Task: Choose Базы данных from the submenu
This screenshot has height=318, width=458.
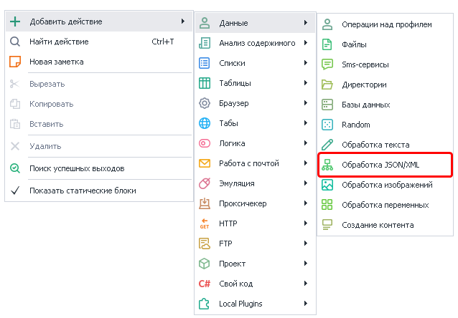Action: [366, 105]
